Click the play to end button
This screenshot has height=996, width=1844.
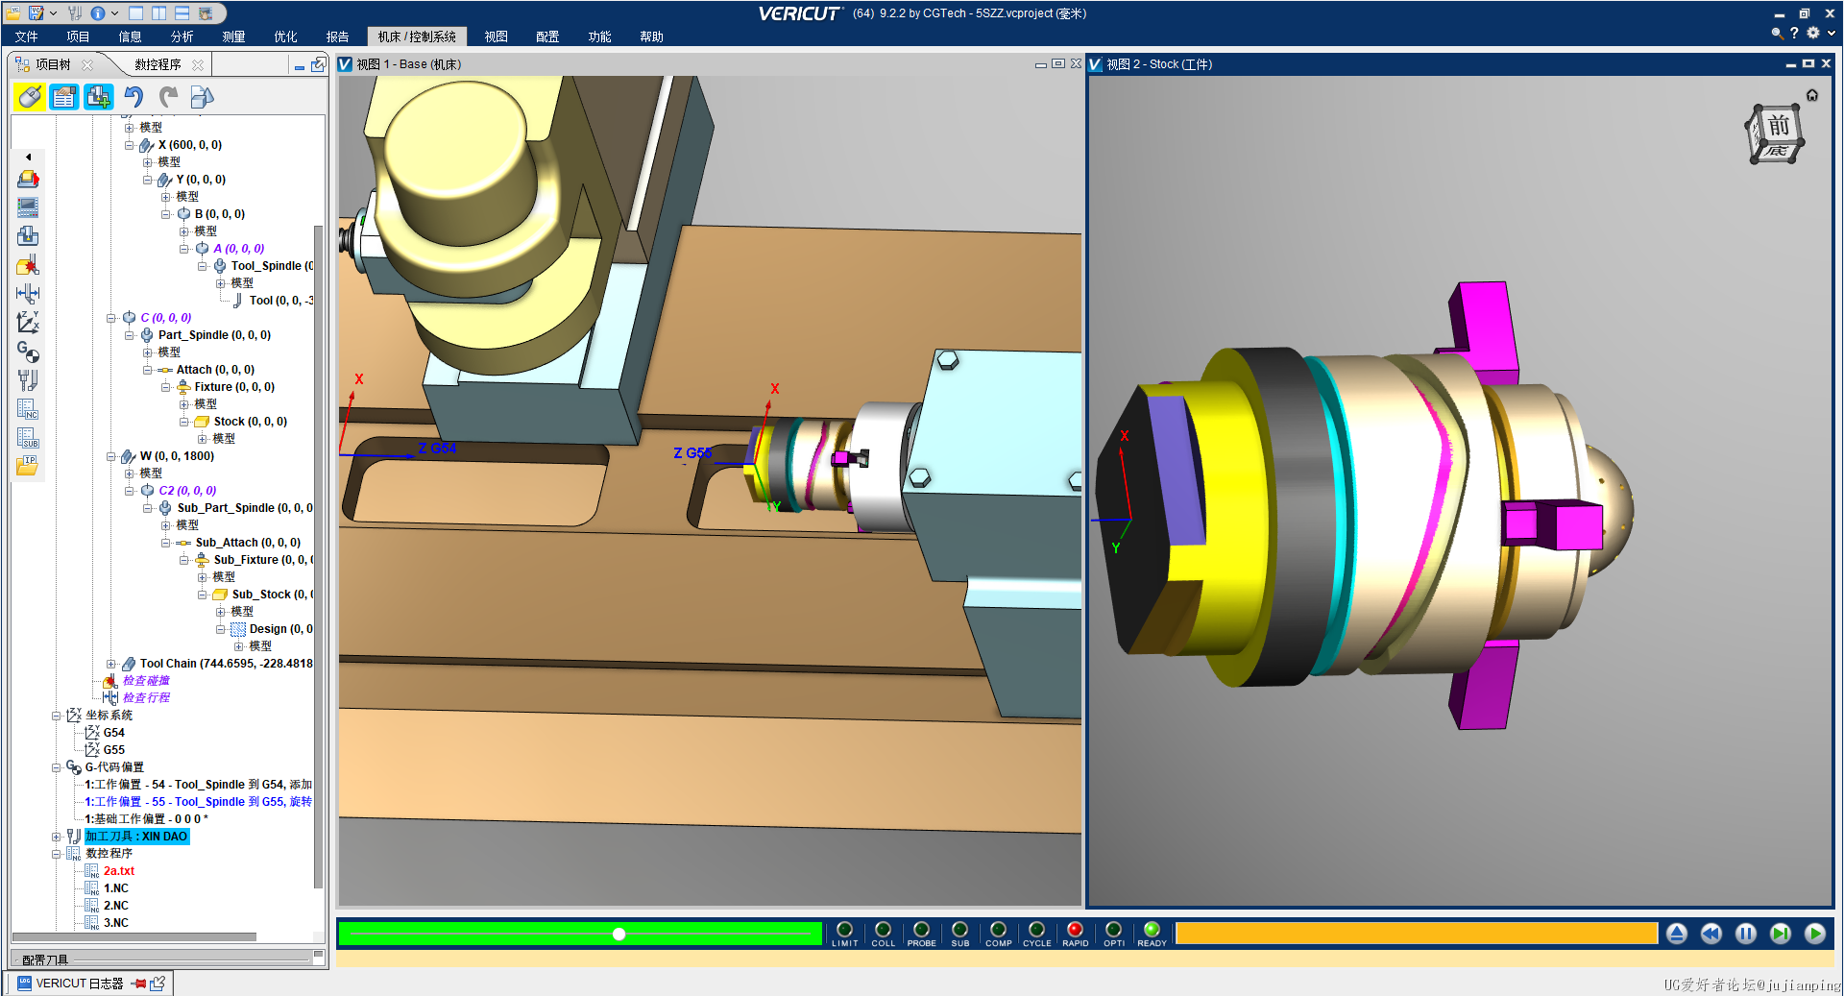point(1815,934)
